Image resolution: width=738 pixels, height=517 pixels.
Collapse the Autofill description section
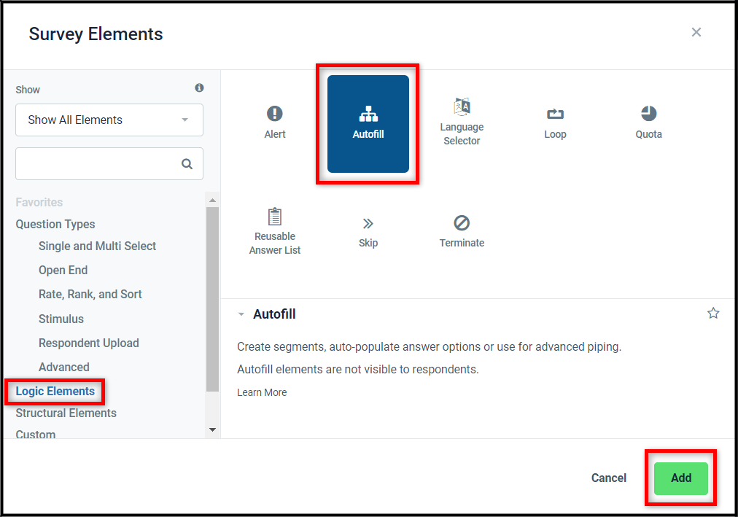pyautogui.click(x=241, y=315)
